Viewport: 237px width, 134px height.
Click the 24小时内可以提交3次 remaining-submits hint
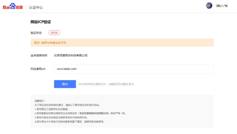[x=106, y=84]
